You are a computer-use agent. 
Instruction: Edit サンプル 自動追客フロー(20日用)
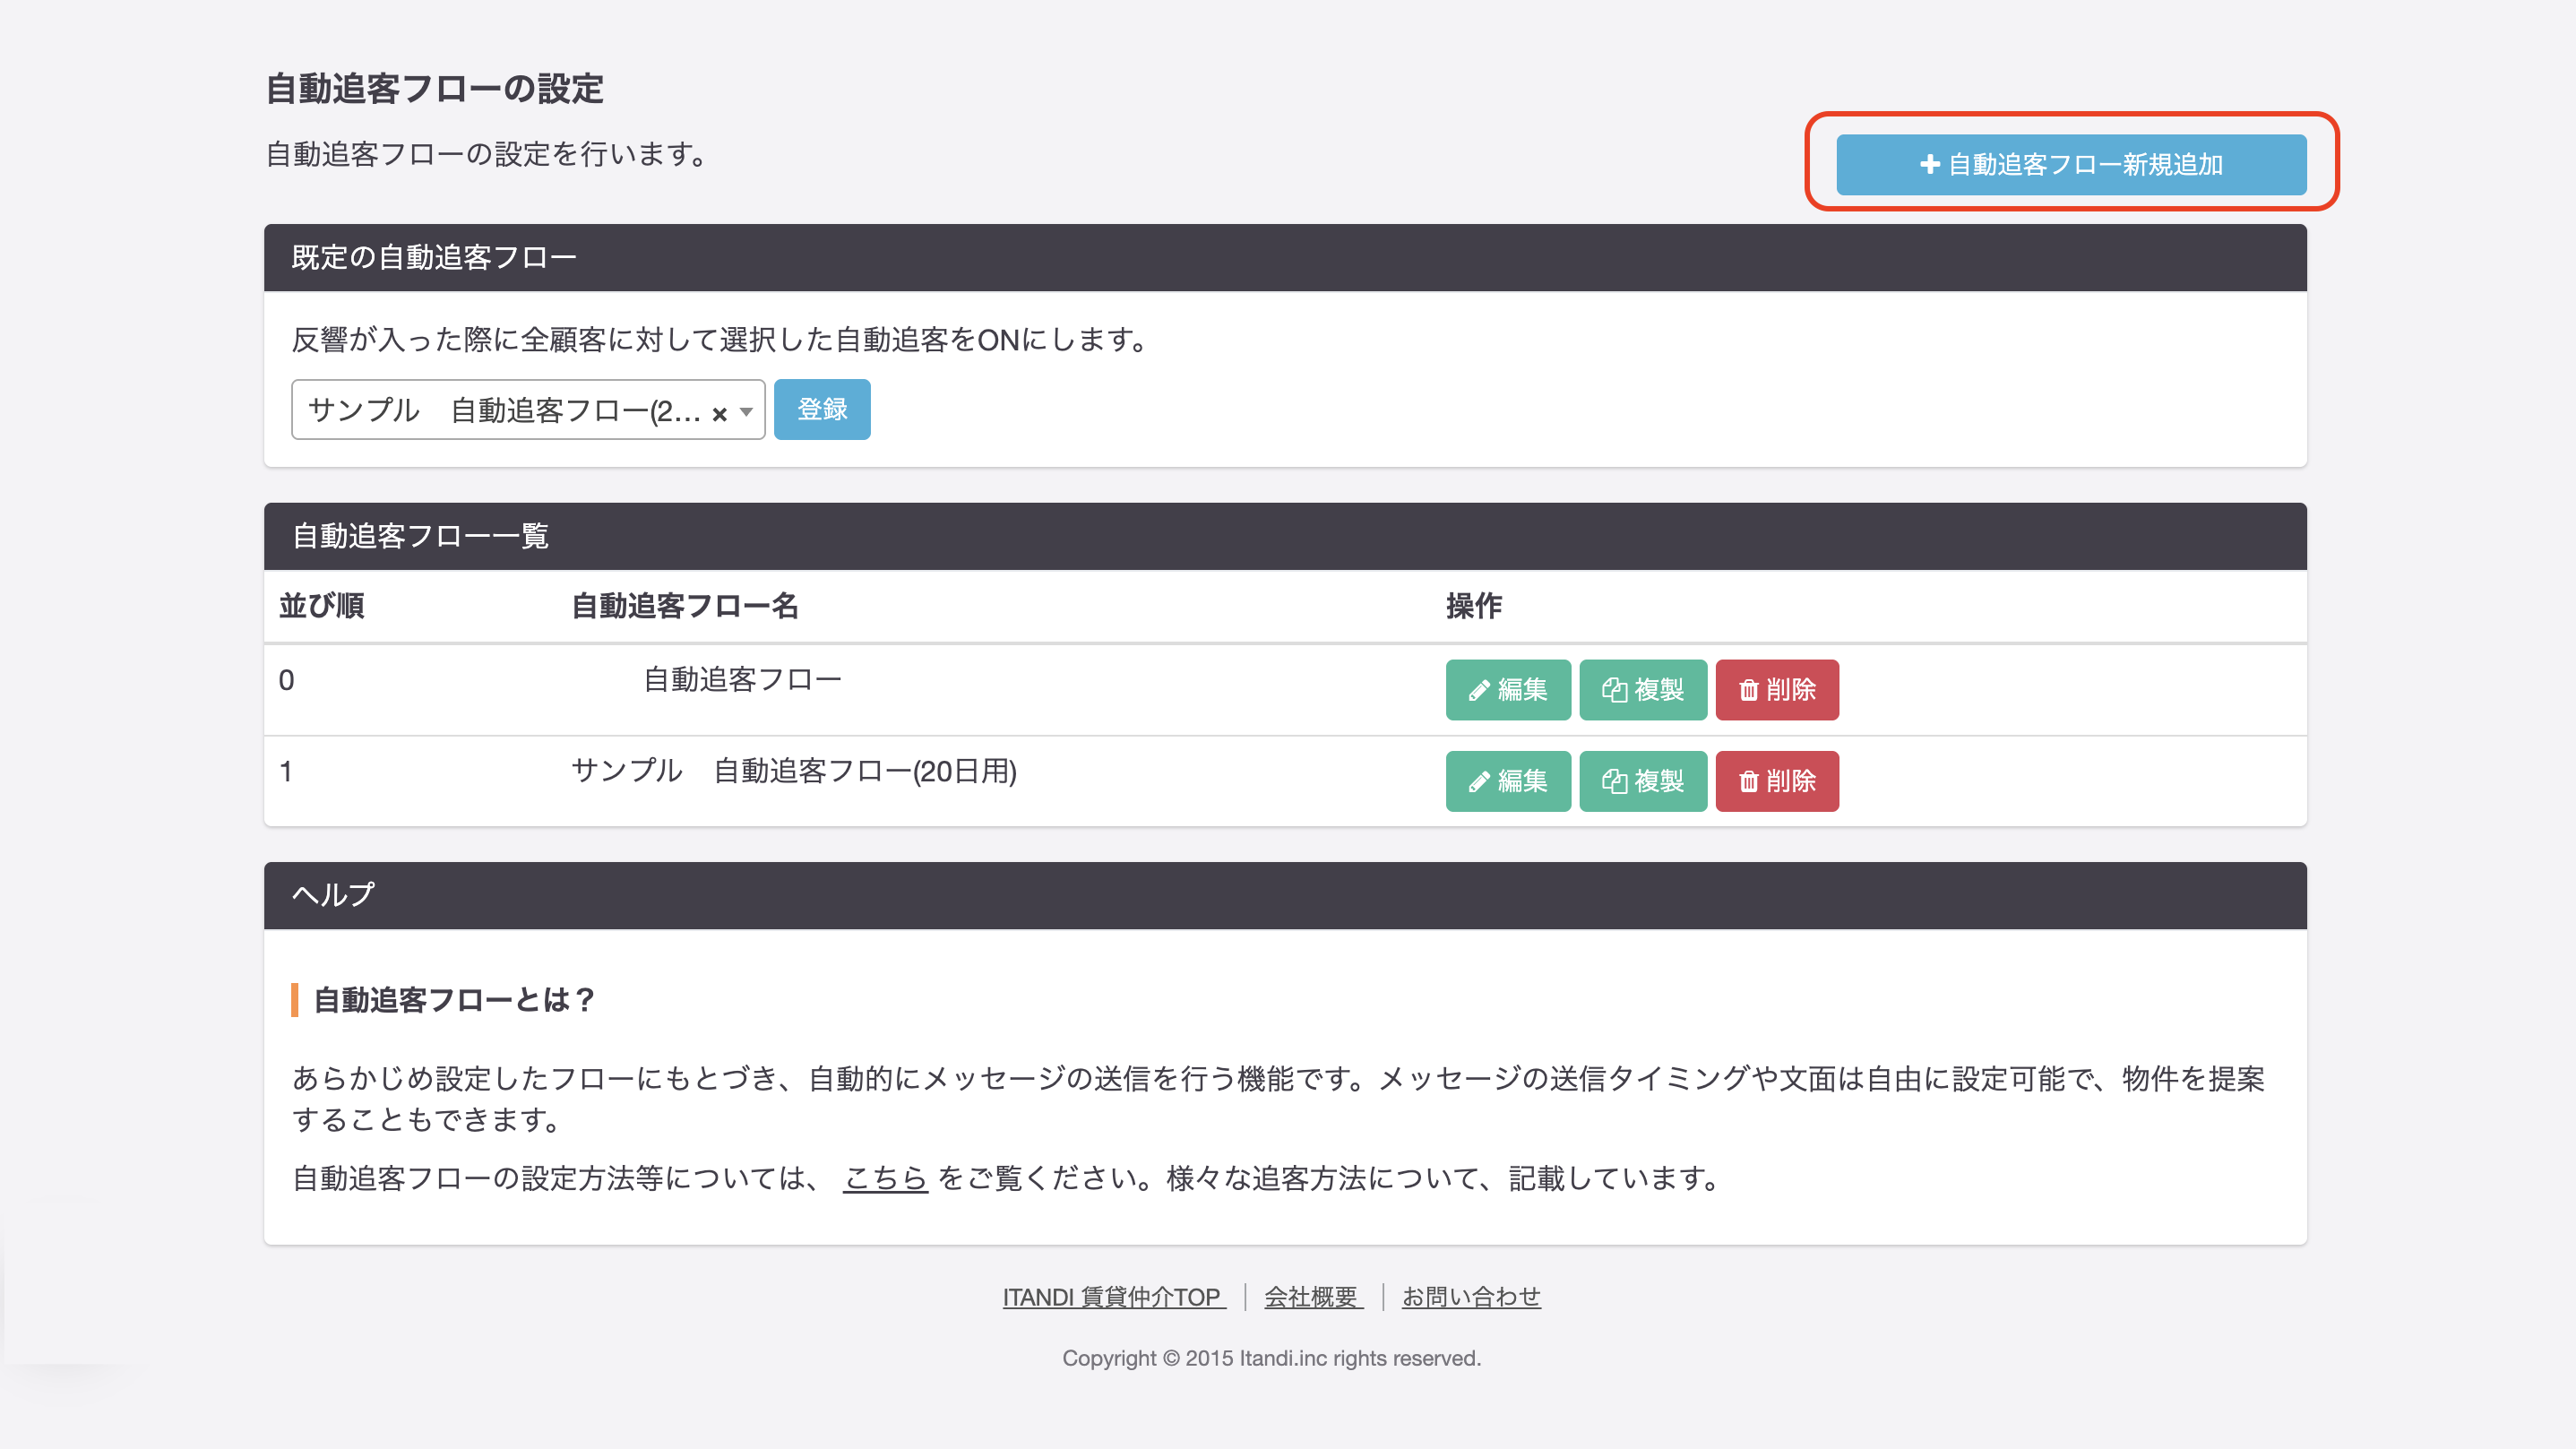(1508, 781)
